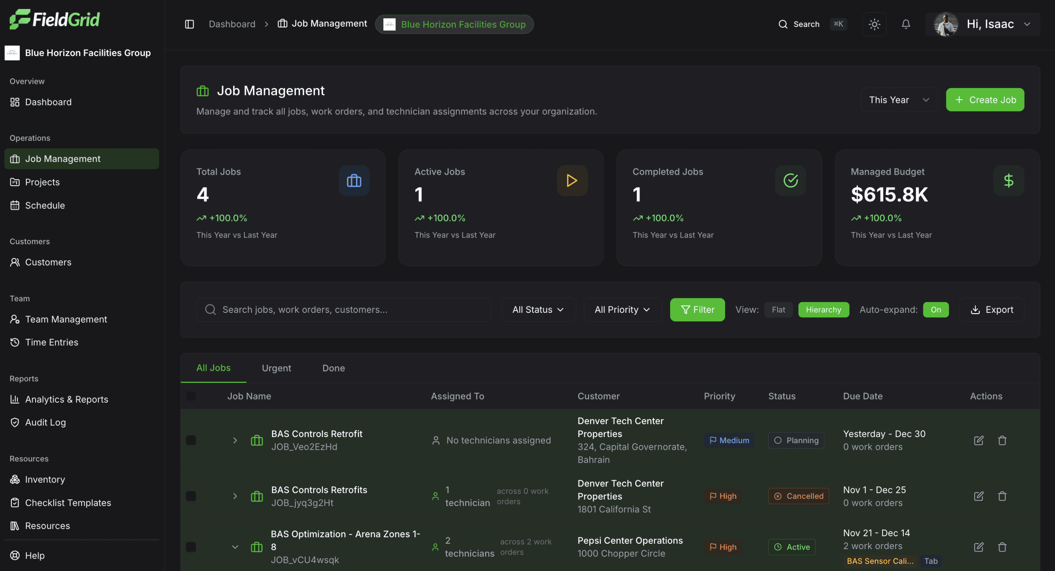The image size is (1055, 571).
Task: Turn off the Auto-expand toggle
Action: coord(936,309)
